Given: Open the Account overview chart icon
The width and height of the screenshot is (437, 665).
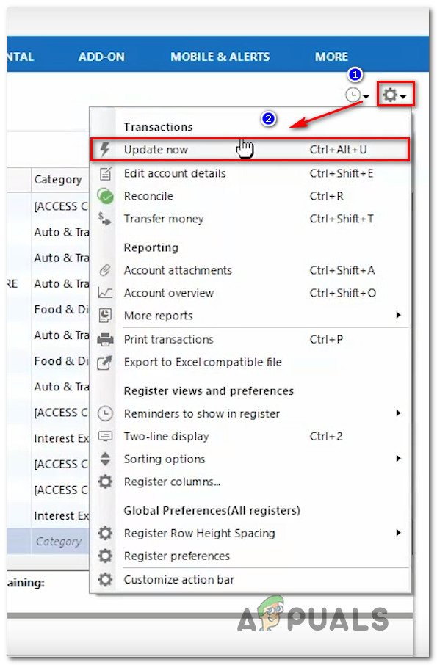Looking at the screenshot, I should tap(105, 293).
